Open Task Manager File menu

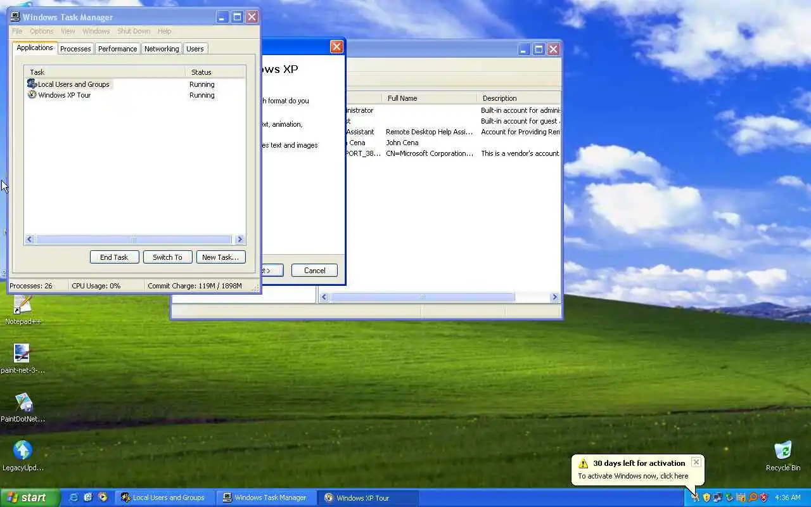[17, 31]
